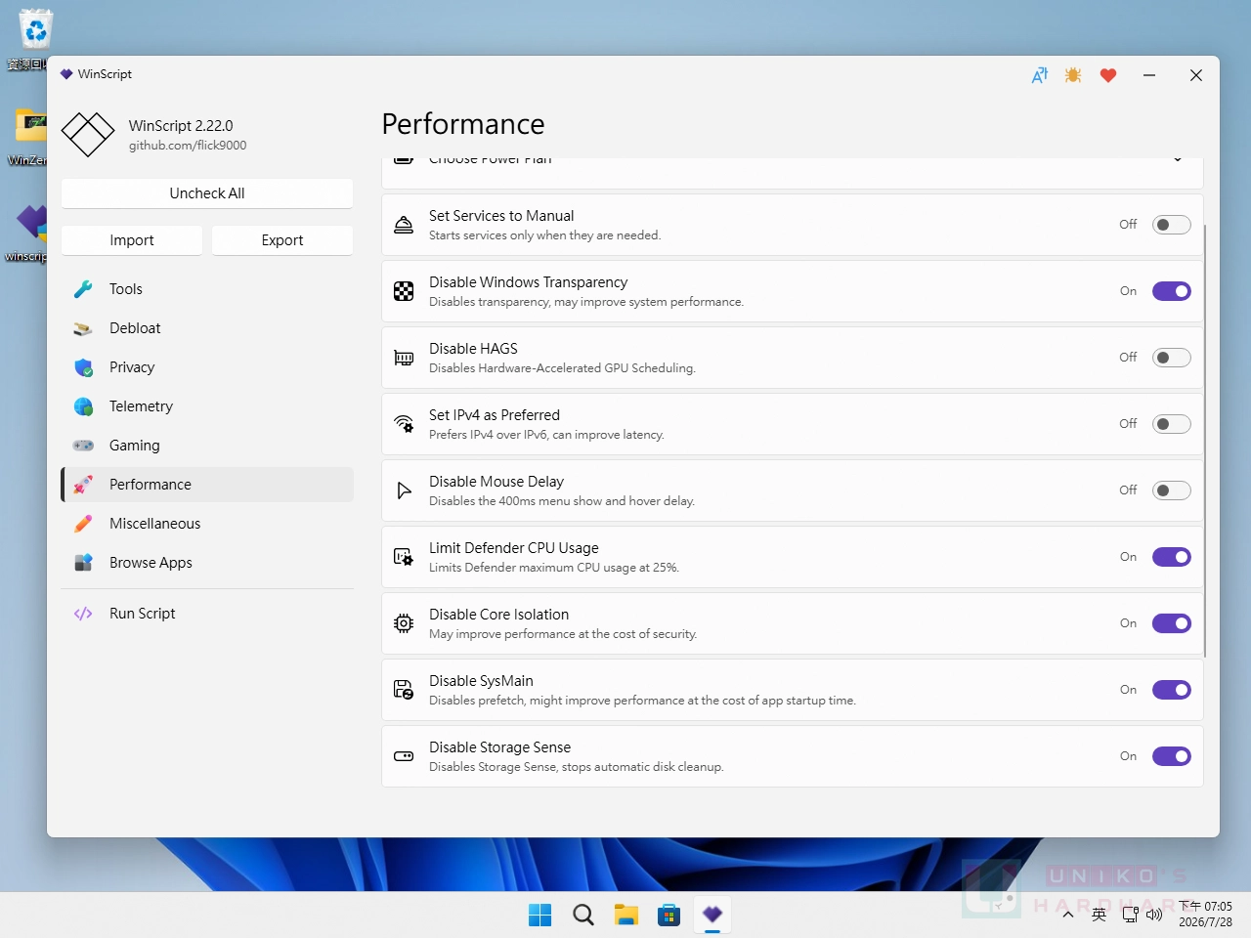Select Privacy in the sidebar
This screenshot has height=938, width=1251.
click(x=207, y=367)
